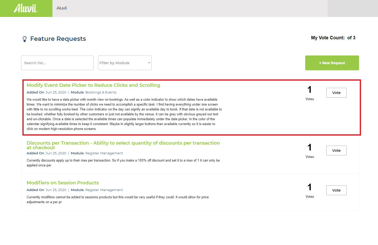This screenshot has height=245, width=378.
Task: Click Register Management module under Discounts request
Action: [104, 153]
